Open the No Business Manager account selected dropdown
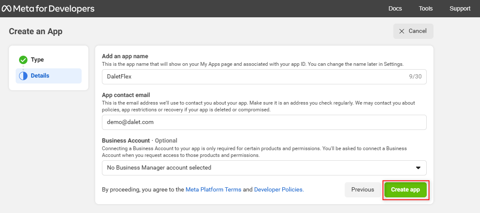Screen dimensions: 480x213 coord(264,168)
